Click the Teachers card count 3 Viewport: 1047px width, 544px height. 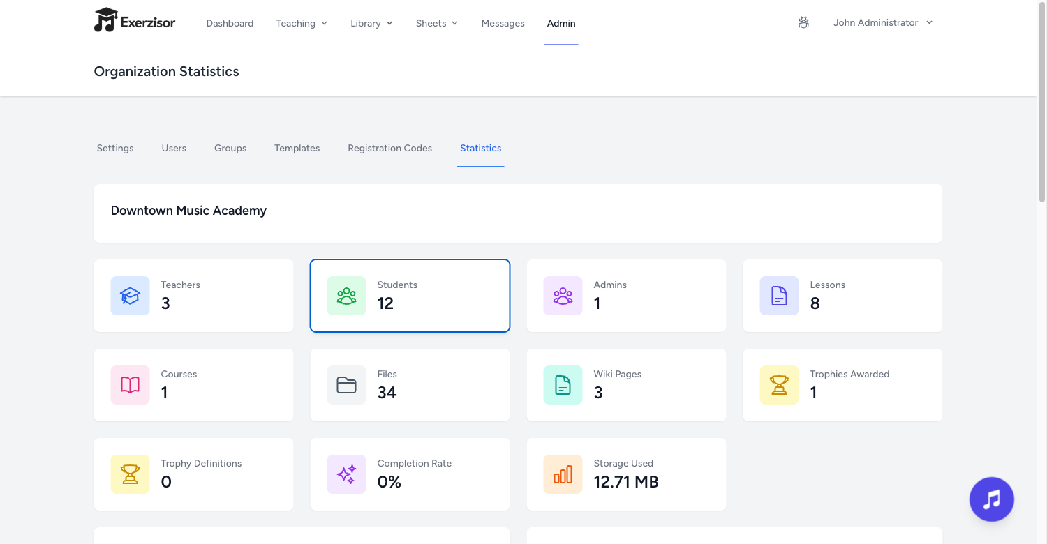[x=165, y=303]
